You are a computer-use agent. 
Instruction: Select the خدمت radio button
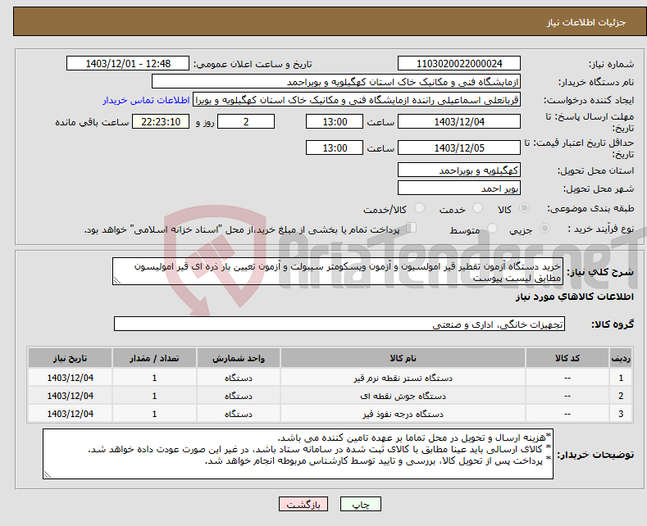tap(477, 208)
